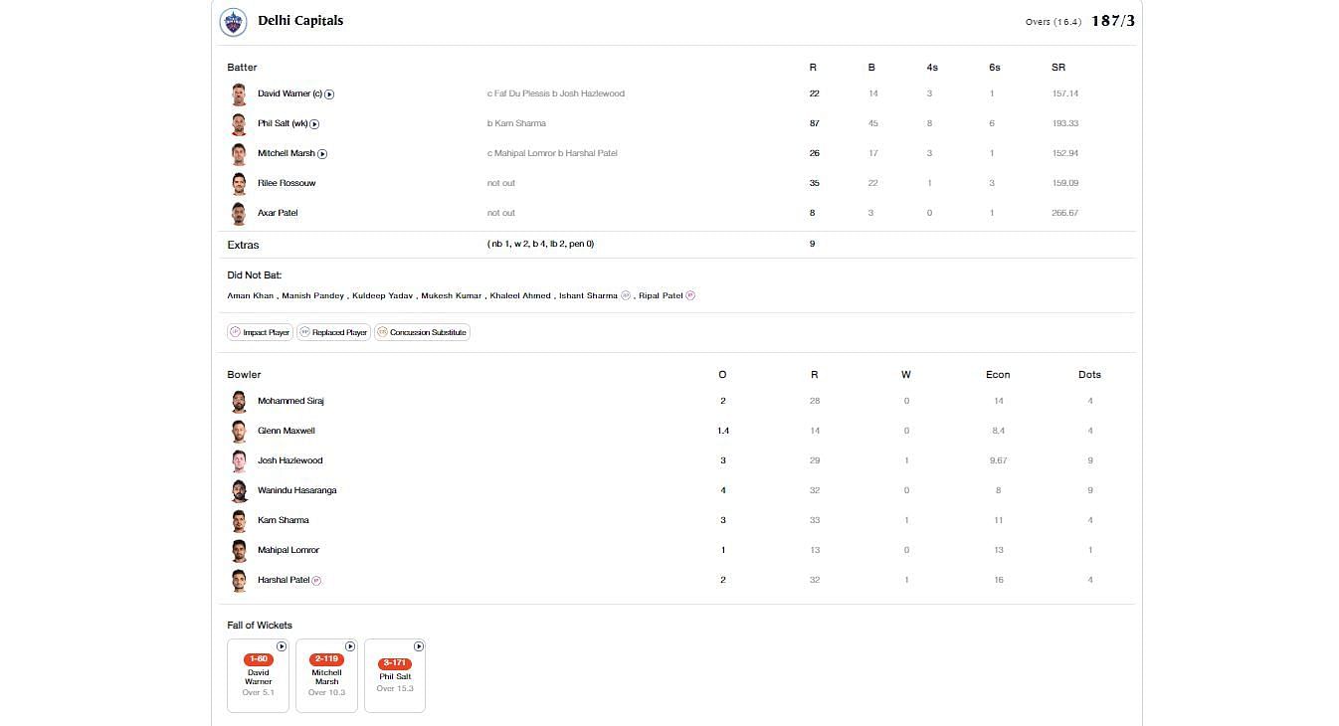The image size is (1339, 726).
Task: Play video on 2-119 fall of wicket card
Action: 350,646
